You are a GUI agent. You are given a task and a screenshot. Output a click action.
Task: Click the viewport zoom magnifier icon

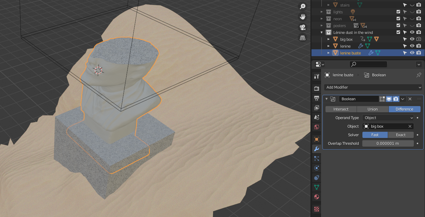(303, 6)
